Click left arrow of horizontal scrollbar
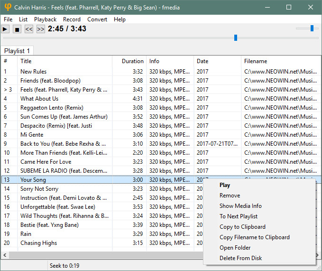Screen dimensions: 322x271 (x=4, y=255)
